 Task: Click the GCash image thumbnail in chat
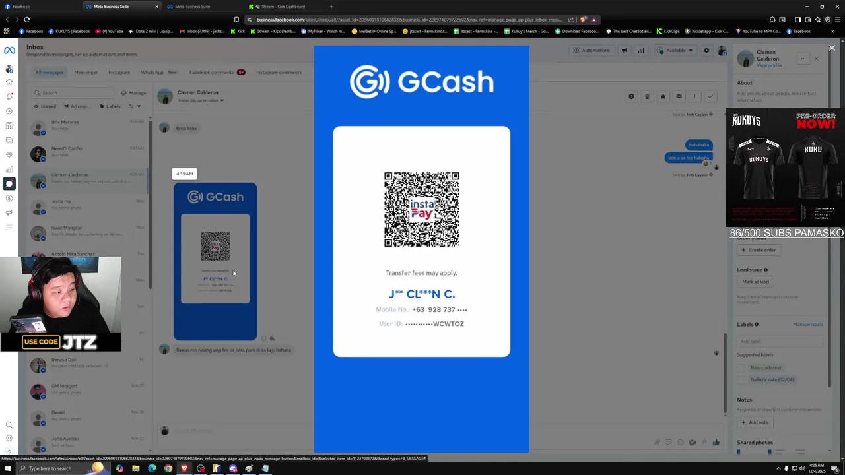pos(215,261)
